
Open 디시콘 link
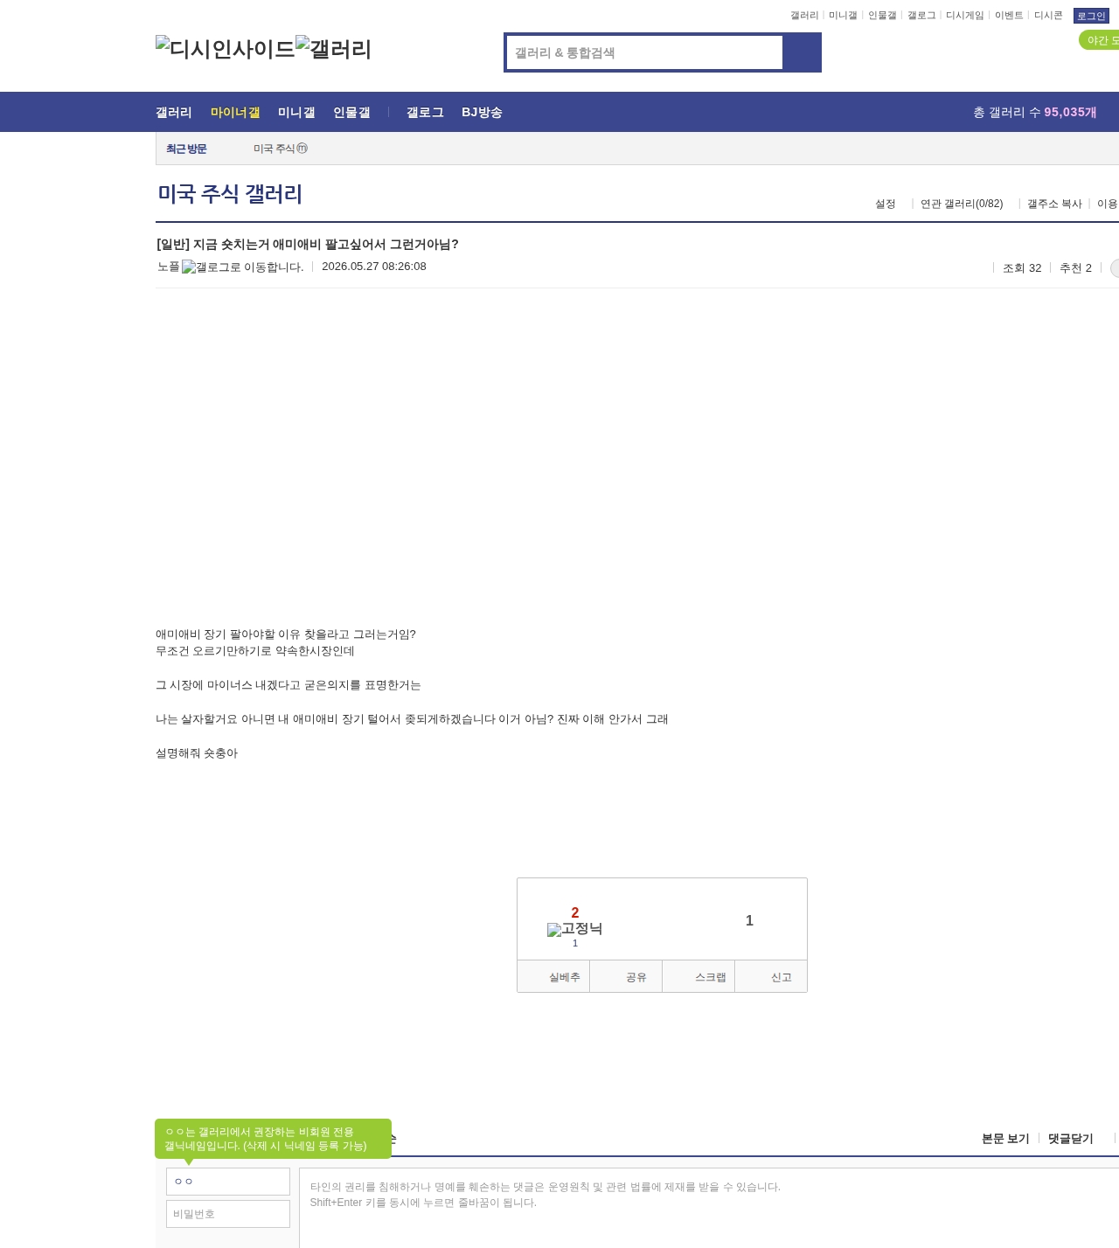[x=1048, y=16]
